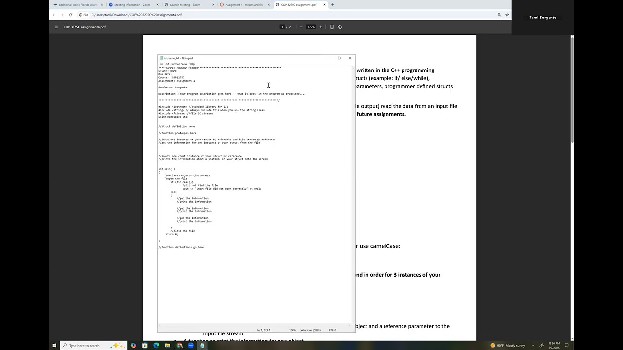This screenshot has width=623, height=350.
Task: Open Zoom from the taskbar
Action: (x=191, y=346)
